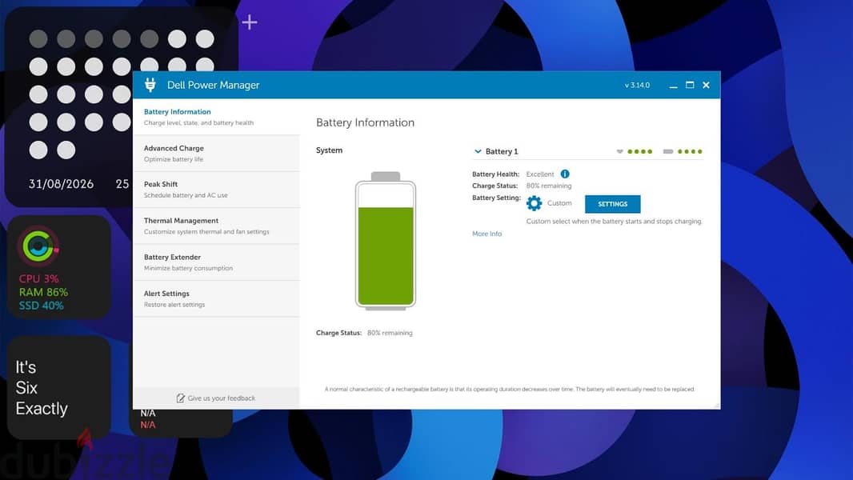The image size is (853, 480).
Task: Click the Dell Power Manager plug icon
Action: tap(150, 85)
